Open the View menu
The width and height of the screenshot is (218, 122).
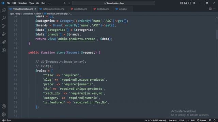pos(32,3)
